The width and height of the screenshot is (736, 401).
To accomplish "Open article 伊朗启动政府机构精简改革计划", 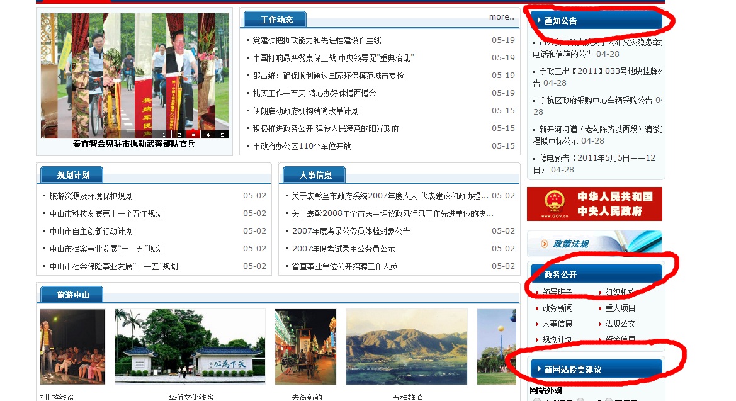I will 305,111.
